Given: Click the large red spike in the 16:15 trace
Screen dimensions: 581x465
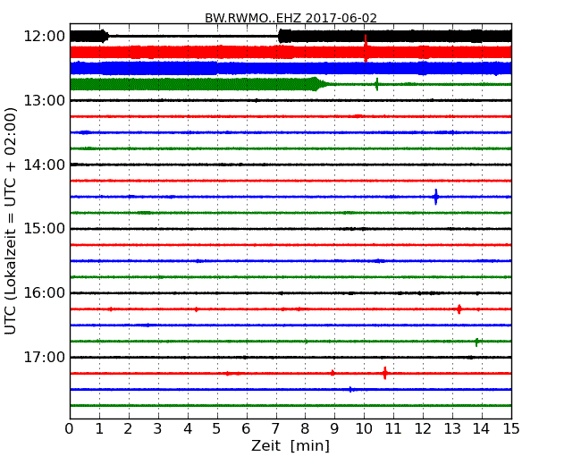Looking at the screenshot, I should coord(459,309).
